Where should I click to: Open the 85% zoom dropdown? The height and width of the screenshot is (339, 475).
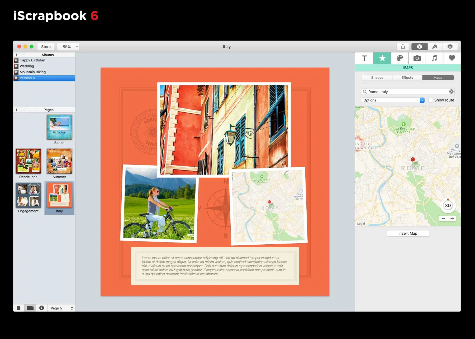point(68,47)
